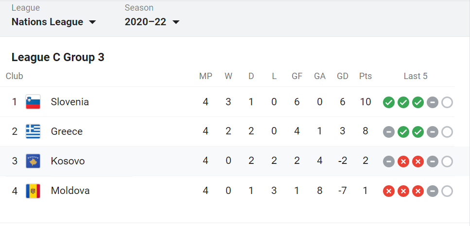470x226 pixels.
Task: Click Slovenia's empty upcoming match circle
Action: click(x=447, y=102)
